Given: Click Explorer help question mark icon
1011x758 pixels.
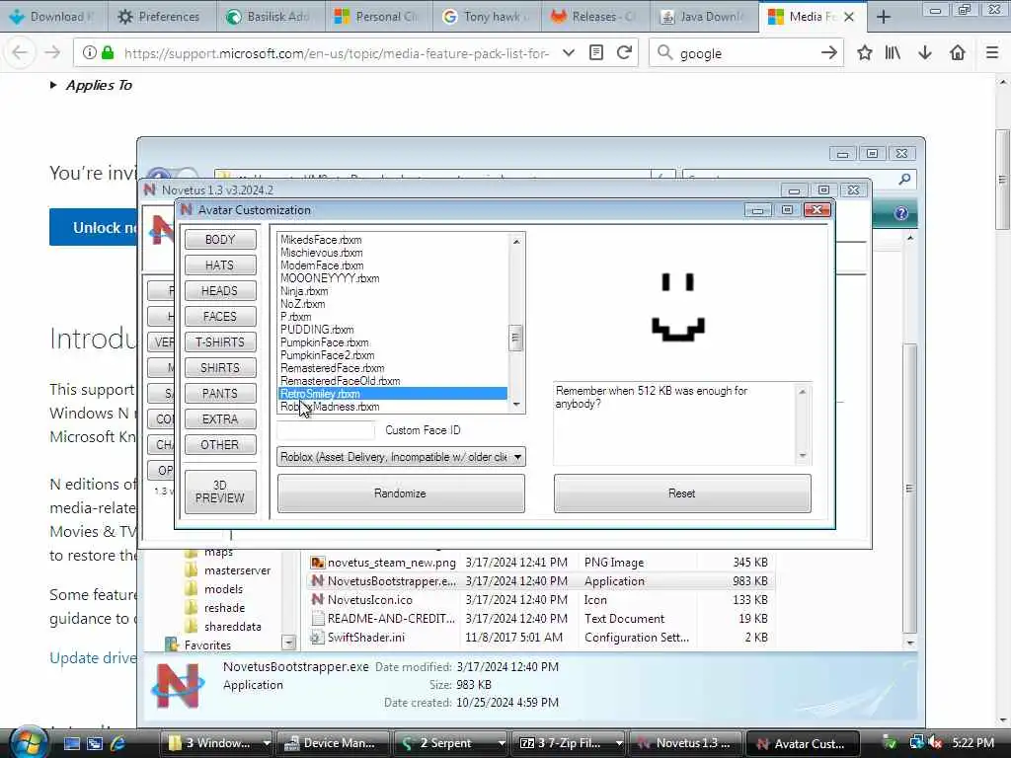Looking at the screenshot, I should point(901,213).
